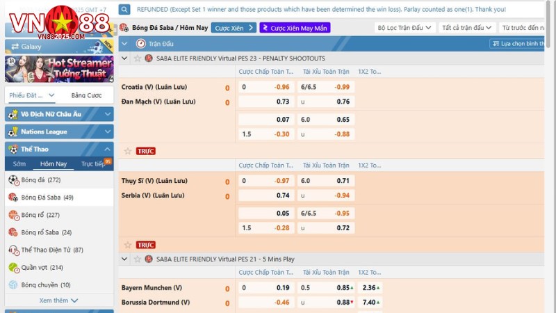Click the Bóng rổ Saba icon
The height and width of the screenshot is (313, 556).
(x=13, y=232)
